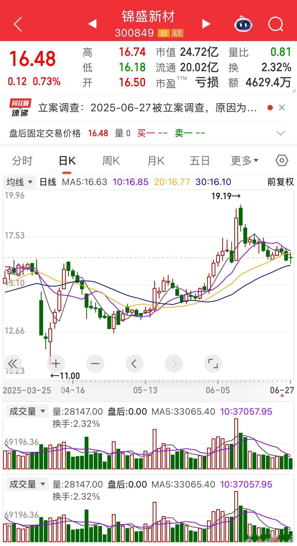Open search magnifier icon
Screen dimensions: 297x546
276,24
